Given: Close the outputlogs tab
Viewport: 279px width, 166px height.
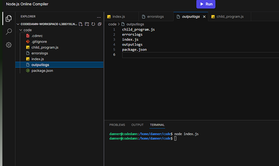Looking at the screenshot, I should point(204,17).
